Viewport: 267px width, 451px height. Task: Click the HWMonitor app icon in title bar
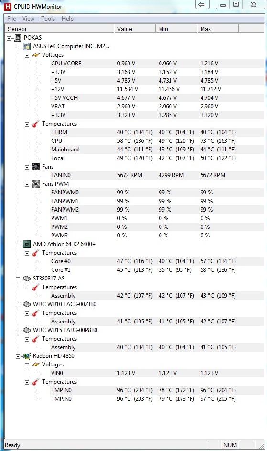(x=8, y=6)
